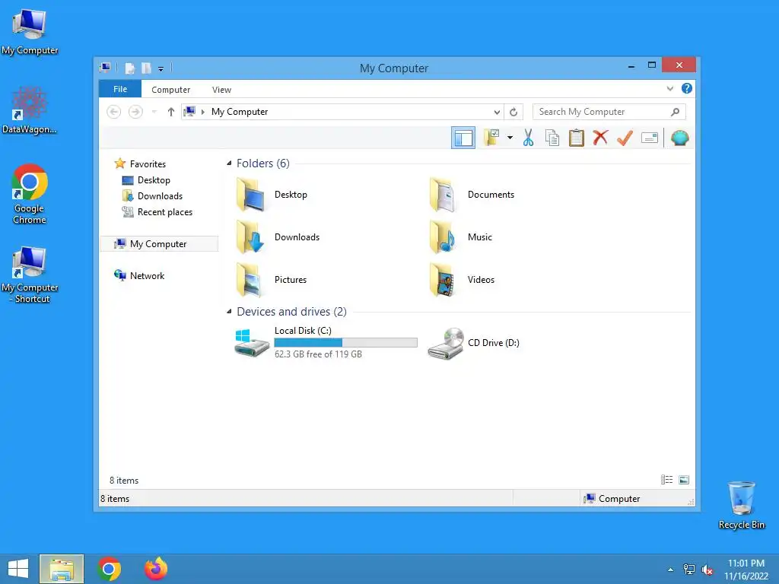Click the folder options toolbar icon
The image size is (779, 584).
pyautogui.click(x=491, y=138)
